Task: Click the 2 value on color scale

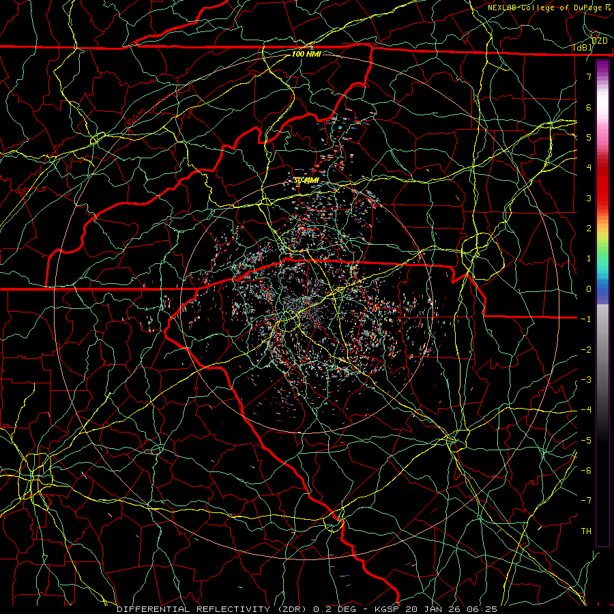Action: click(x=589, y=229)
